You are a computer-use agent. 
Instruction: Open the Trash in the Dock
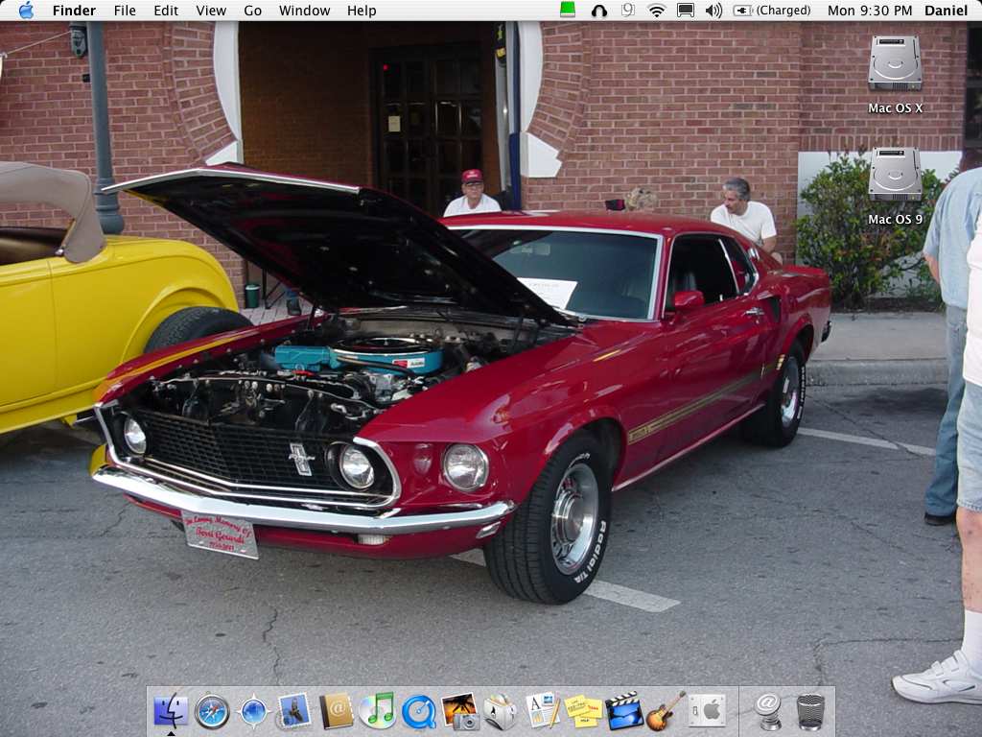[810, 711]
